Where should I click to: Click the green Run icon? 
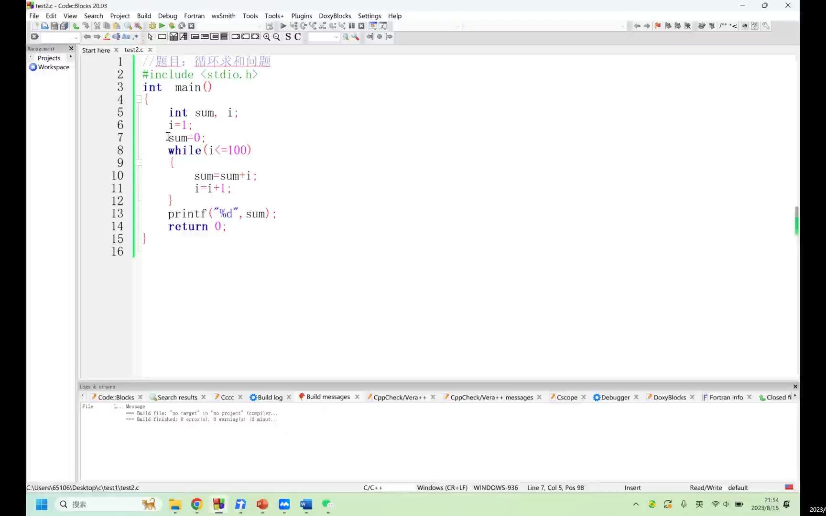tap(162, 26)
